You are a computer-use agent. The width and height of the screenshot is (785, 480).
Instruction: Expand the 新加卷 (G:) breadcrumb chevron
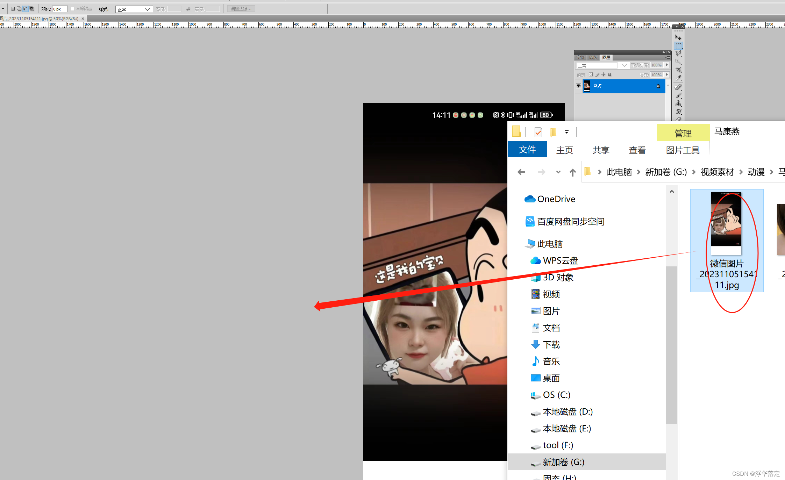tap(694, 172)
